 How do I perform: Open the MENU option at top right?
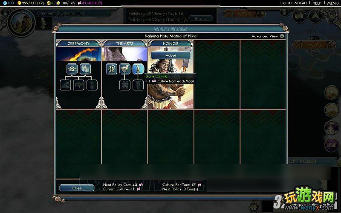[x=333, y=3]
